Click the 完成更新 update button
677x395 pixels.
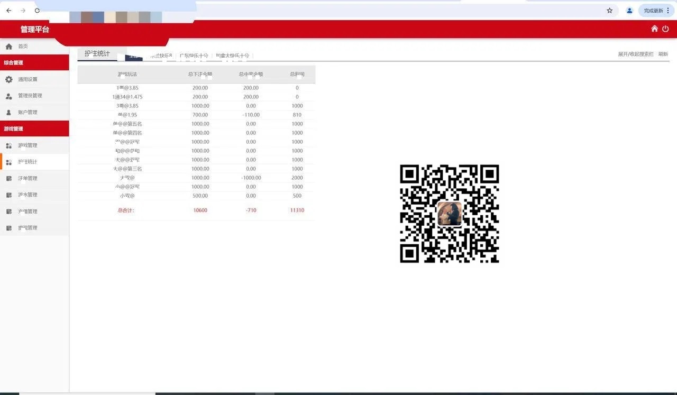coord(653,11)
